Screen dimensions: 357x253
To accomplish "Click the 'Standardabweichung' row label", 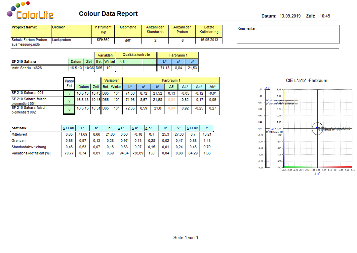I will [29, 147].
